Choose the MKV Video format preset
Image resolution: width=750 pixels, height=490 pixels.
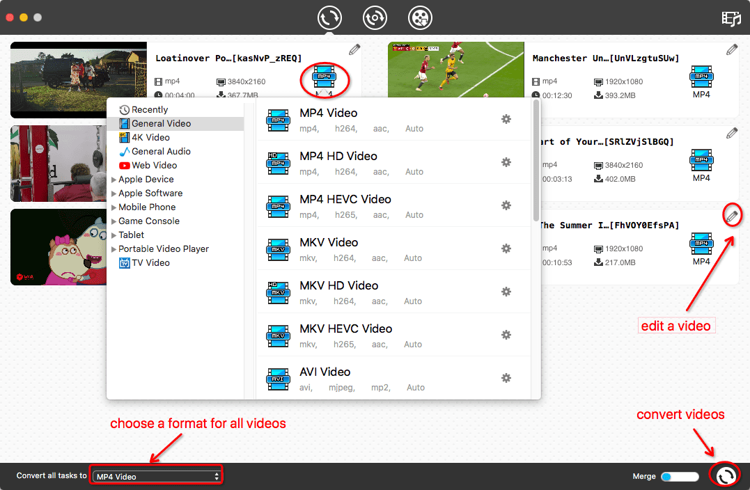point(393,248)
